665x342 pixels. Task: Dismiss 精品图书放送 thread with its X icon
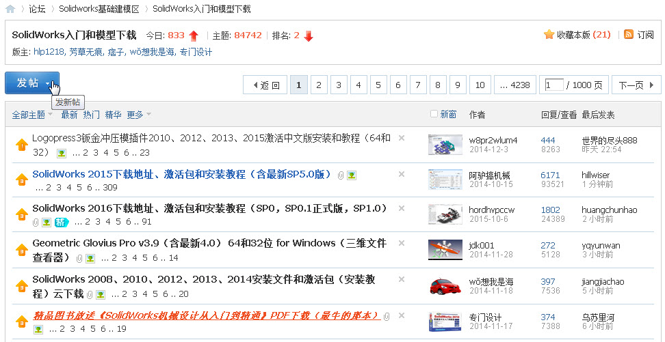click(x=402, y=315)
